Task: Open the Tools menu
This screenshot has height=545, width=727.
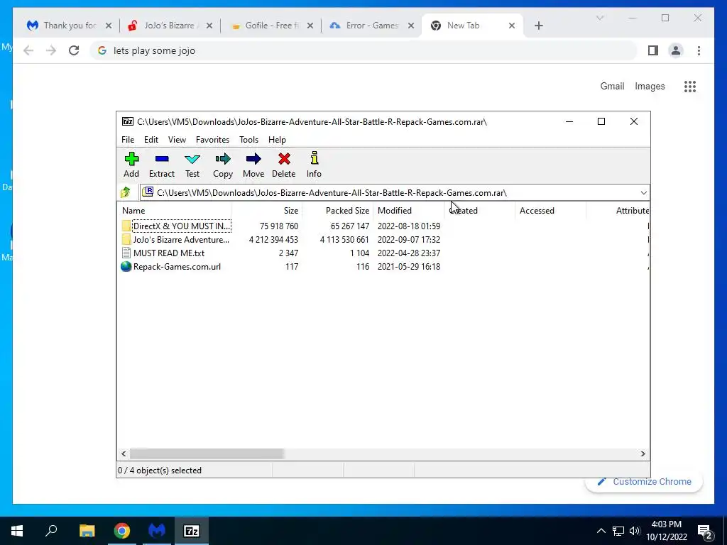Action: click(x=248, y=140)
